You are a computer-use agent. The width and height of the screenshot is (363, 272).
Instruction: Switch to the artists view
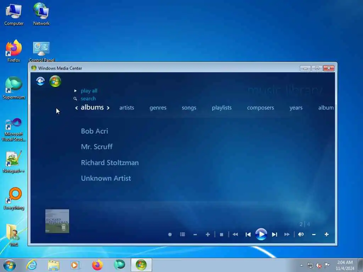click(x=127, y=108)
